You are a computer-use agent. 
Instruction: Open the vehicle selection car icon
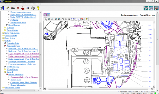click(x=13, y=8)
